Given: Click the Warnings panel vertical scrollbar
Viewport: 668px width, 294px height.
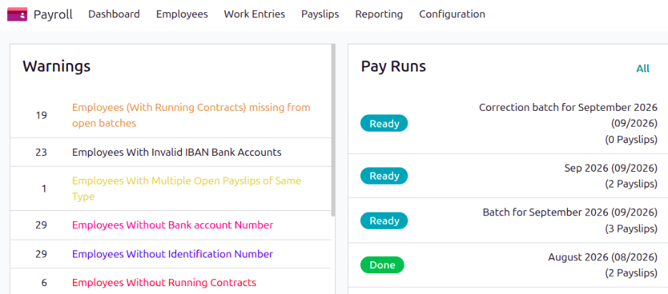Looking at the screenshot, I should pos(333,129).
